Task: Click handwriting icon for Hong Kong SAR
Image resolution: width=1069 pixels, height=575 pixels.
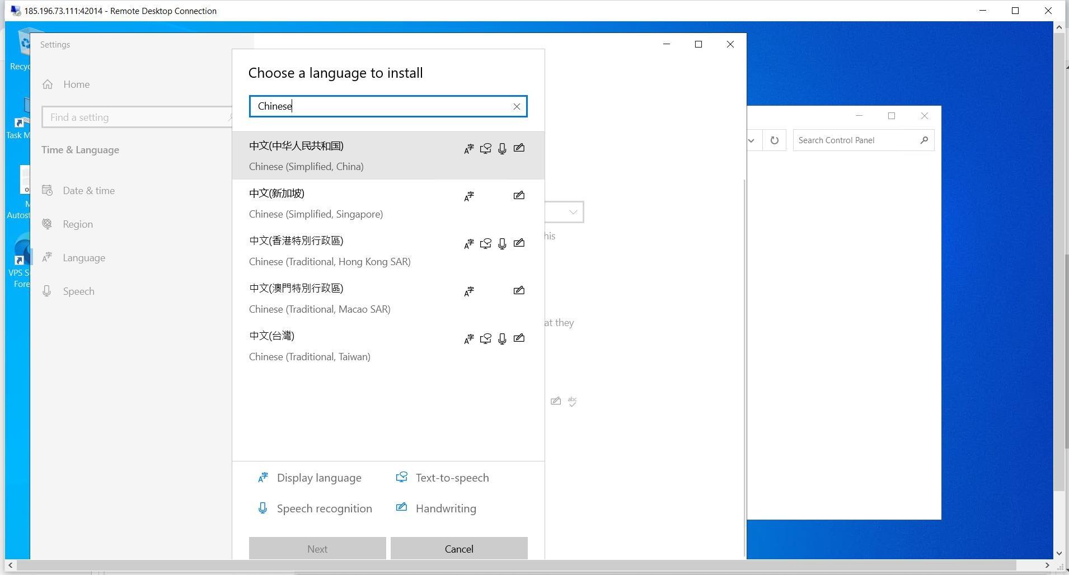Action: (519, 243)
